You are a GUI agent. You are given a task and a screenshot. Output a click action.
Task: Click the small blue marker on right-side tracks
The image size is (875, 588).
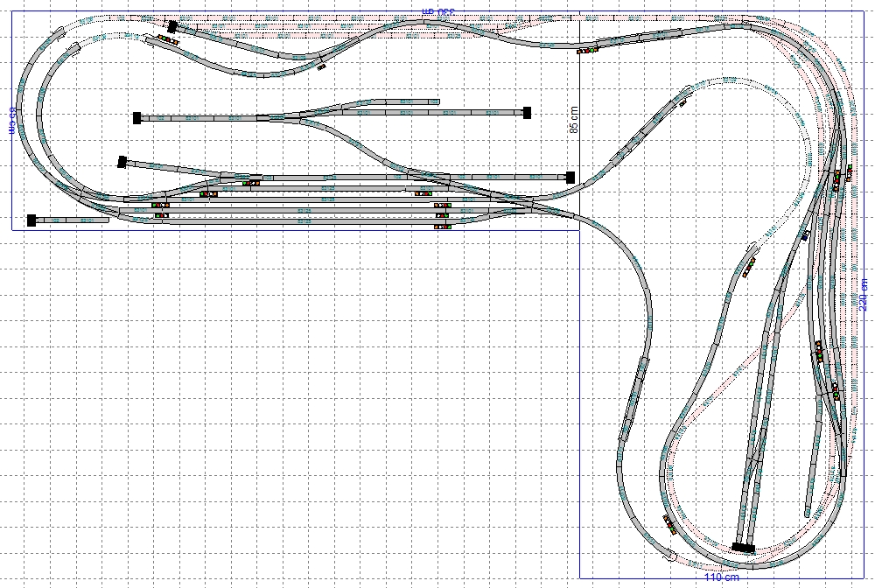coord(804,234)
